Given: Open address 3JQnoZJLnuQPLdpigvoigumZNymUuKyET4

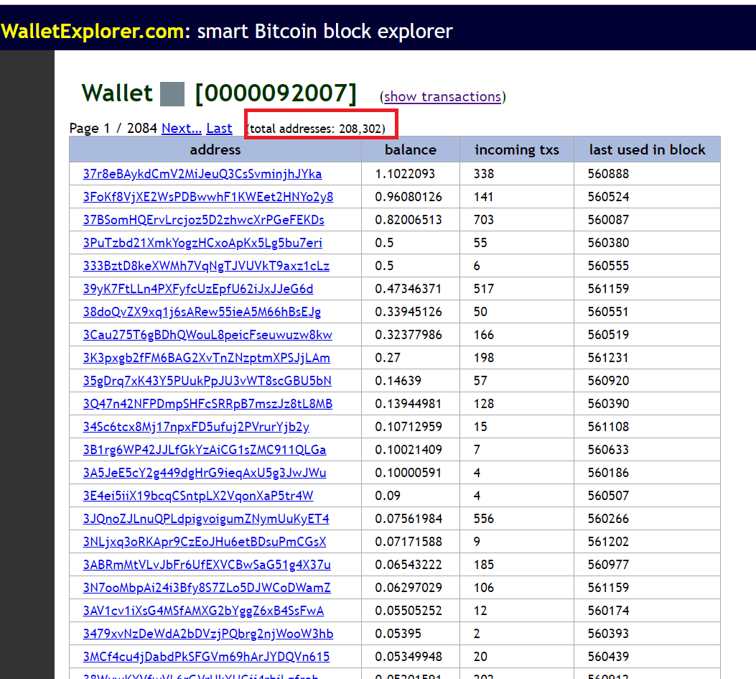Looking at the screenshot, I should [206, 519].
